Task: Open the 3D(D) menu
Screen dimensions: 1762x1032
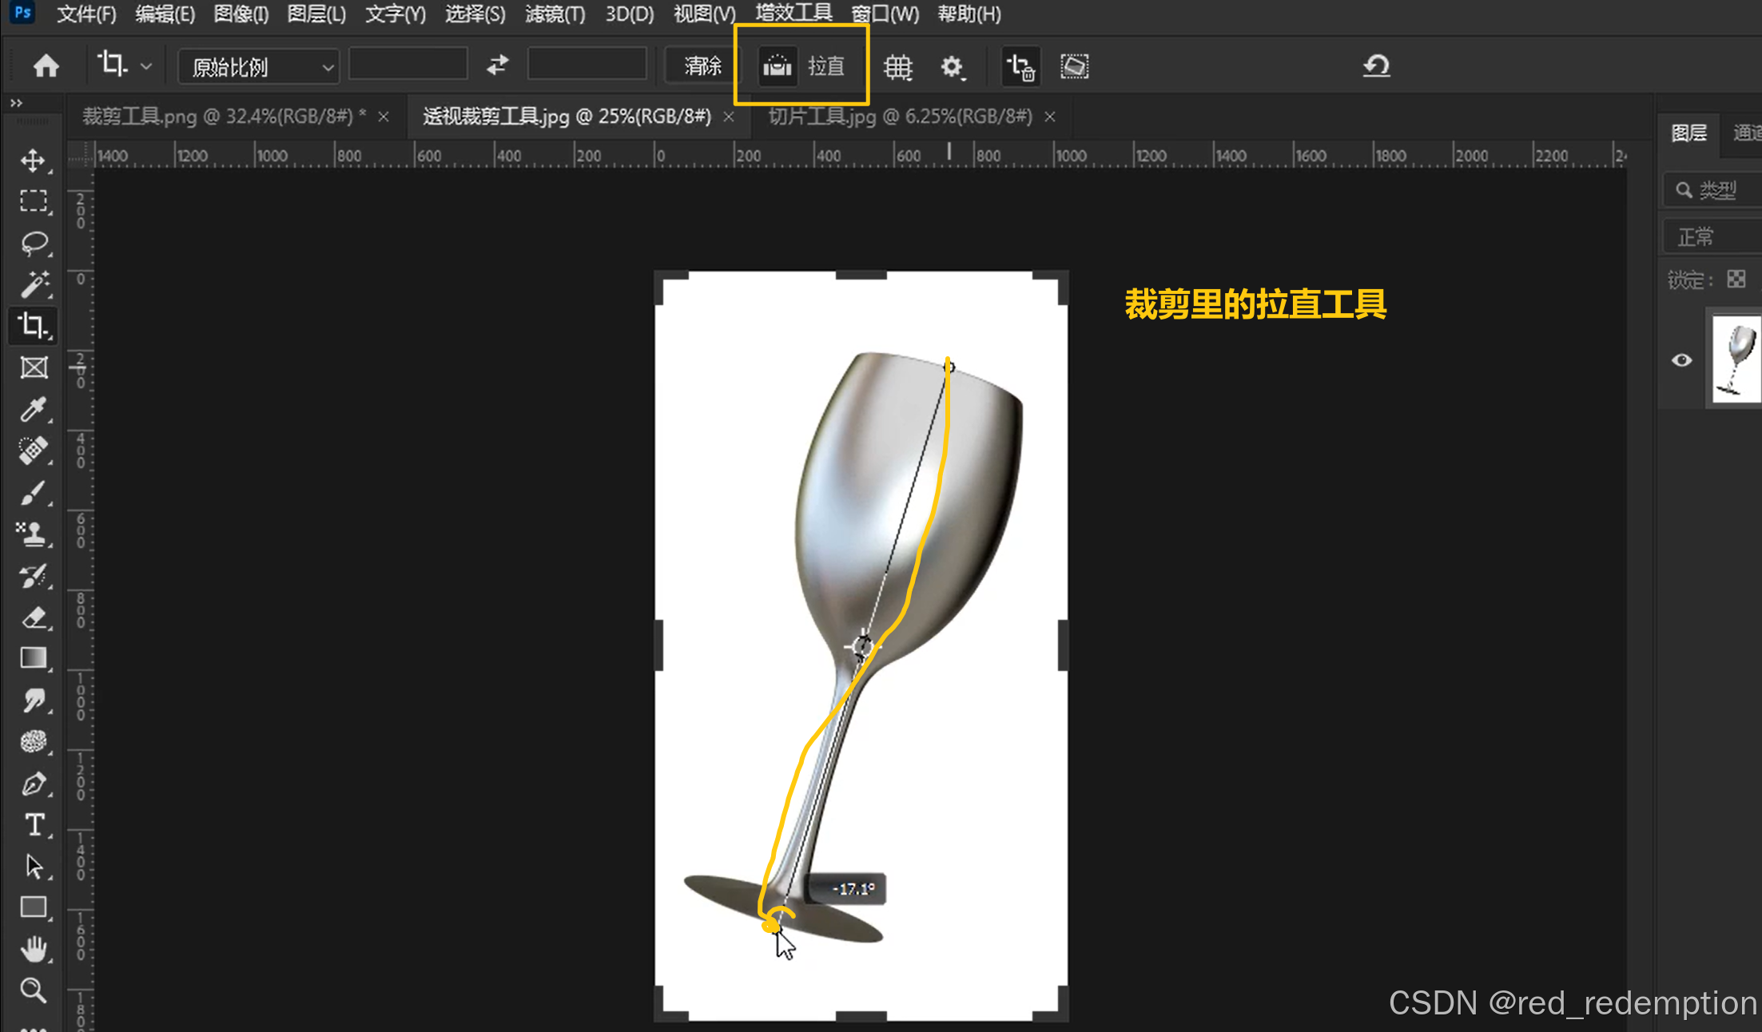Action: pos(629,14)
